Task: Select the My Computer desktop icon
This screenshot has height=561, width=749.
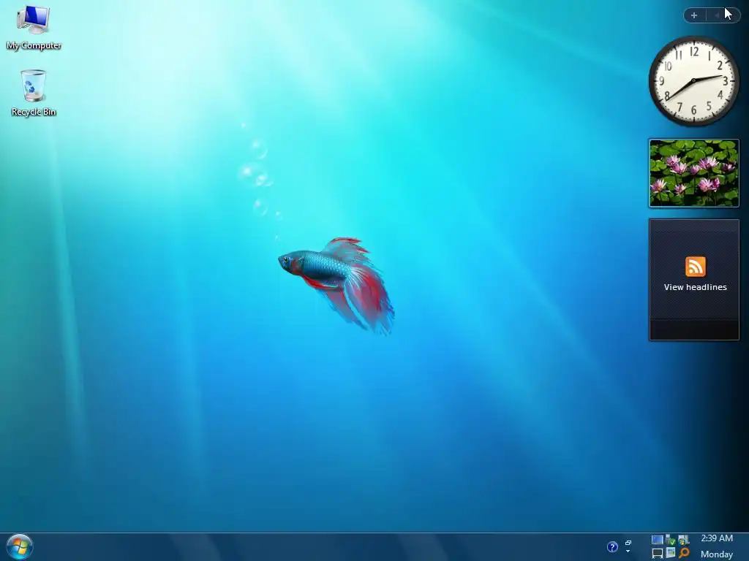Action: point(34,28)
